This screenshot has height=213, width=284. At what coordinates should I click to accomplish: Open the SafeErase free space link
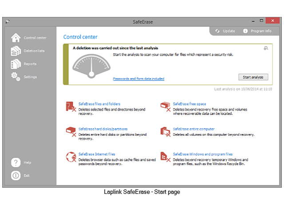tap(189, 104)
